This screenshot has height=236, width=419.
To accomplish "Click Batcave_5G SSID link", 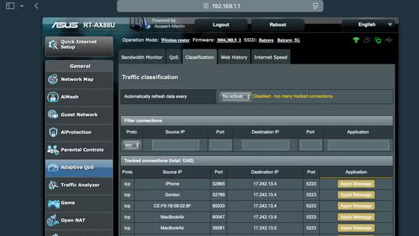I will click(288, 40).
